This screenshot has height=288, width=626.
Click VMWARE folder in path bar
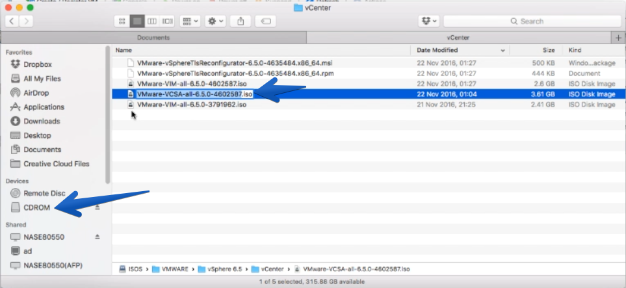pyautogui.click(x=170, y=269)
